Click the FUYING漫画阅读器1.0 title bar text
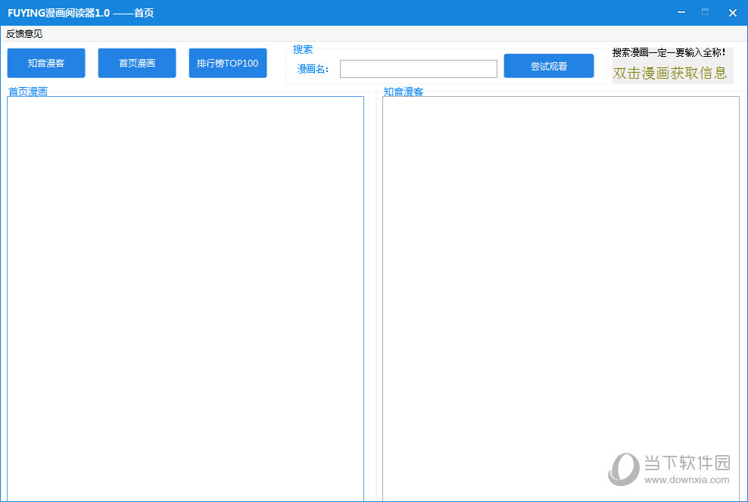 (80, 13)
